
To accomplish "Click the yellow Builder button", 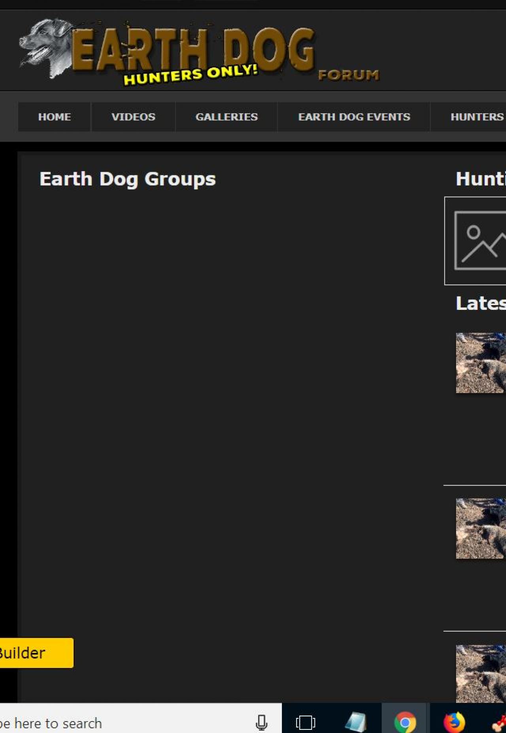I will [x=36, y=653].
